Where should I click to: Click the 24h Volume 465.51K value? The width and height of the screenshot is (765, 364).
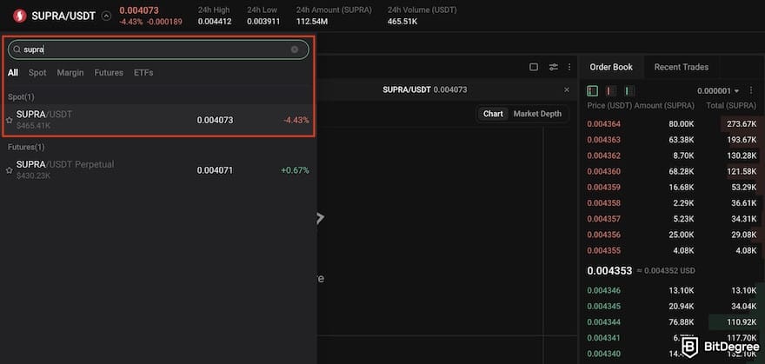click(x=402, y=22)
